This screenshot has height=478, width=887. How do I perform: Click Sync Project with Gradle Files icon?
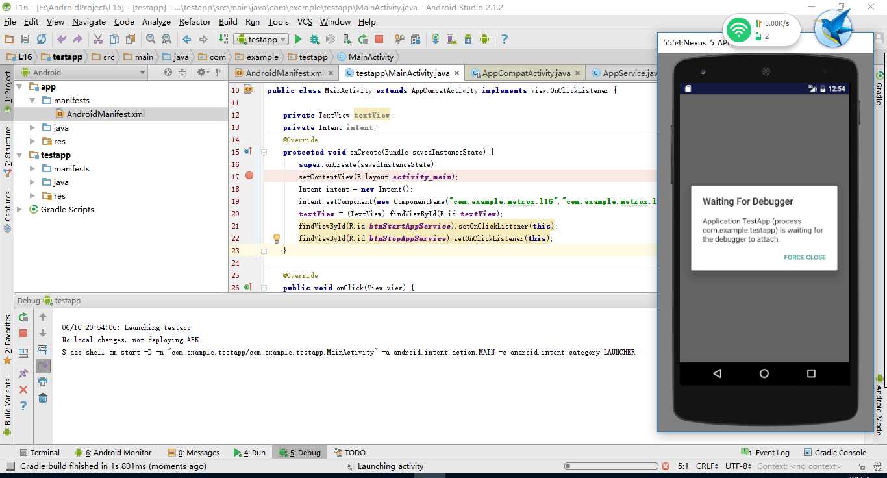click(x=436, y=39)
